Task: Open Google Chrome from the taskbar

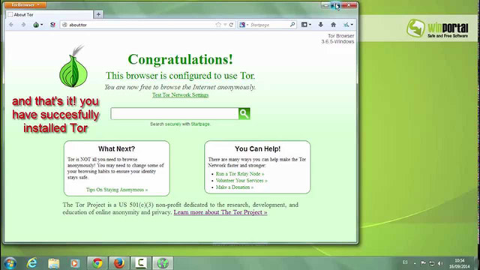Action: tap(97, 263)
